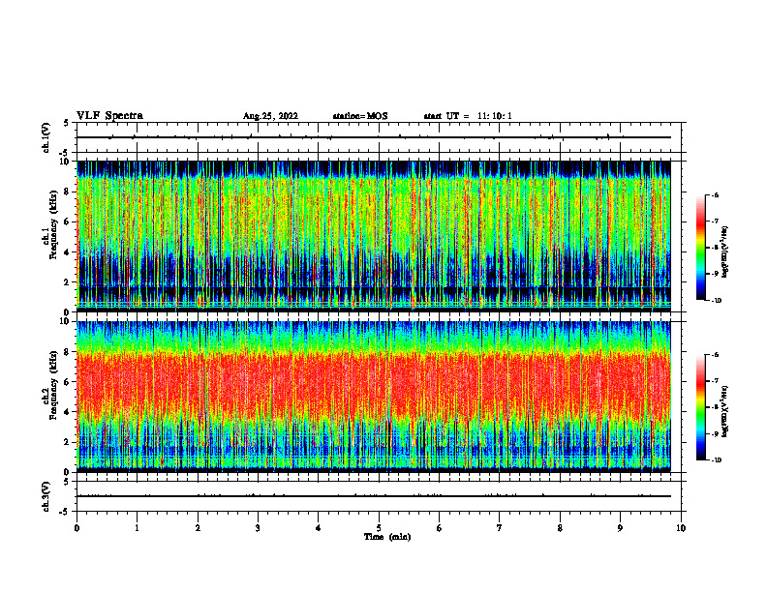
Task: Click time axis tick label "1"
Action: point(137,528)
